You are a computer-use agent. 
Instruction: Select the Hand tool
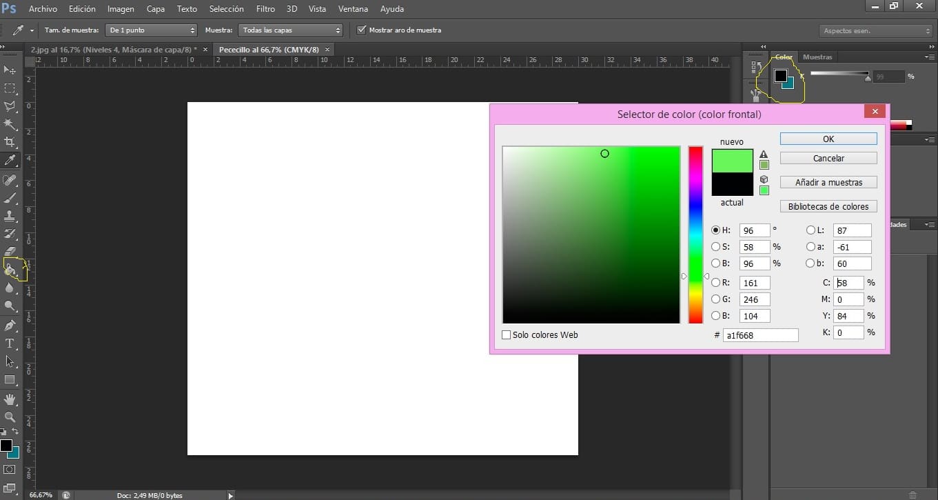pos(10,399)
